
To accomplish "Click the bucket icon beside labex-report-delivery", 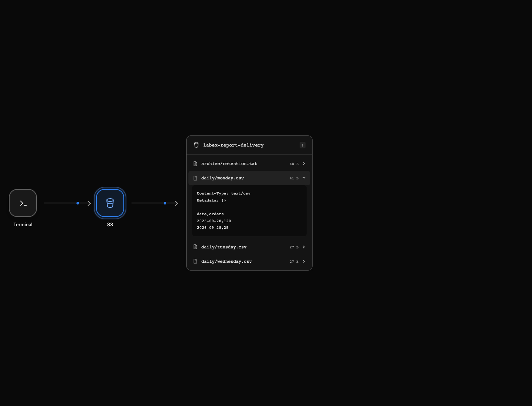I will pyautogui.click(x=196, y=145).
